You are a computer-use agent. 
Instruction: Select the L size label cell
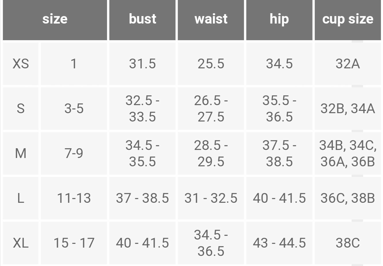tap(21, 198)
